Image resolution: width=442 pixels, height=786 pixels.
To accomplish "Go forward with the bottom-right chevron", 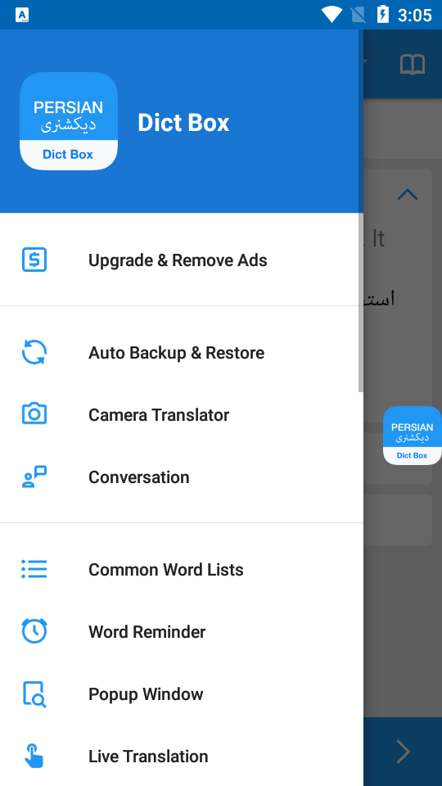I will coord(403,752).
